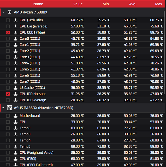
Task: Click the temperature icon for Core5 (CCD1)
Action: tap(16, 69)
